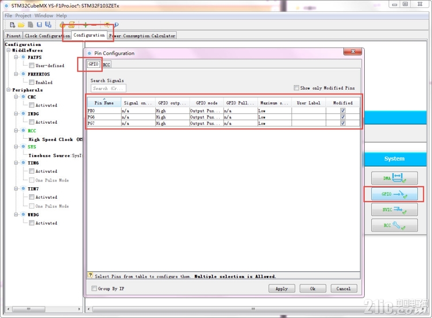This screenshot has height=318, width=432.
Task: Toggle the Group By IP checkbox
Action: click(x=94, y=288)
